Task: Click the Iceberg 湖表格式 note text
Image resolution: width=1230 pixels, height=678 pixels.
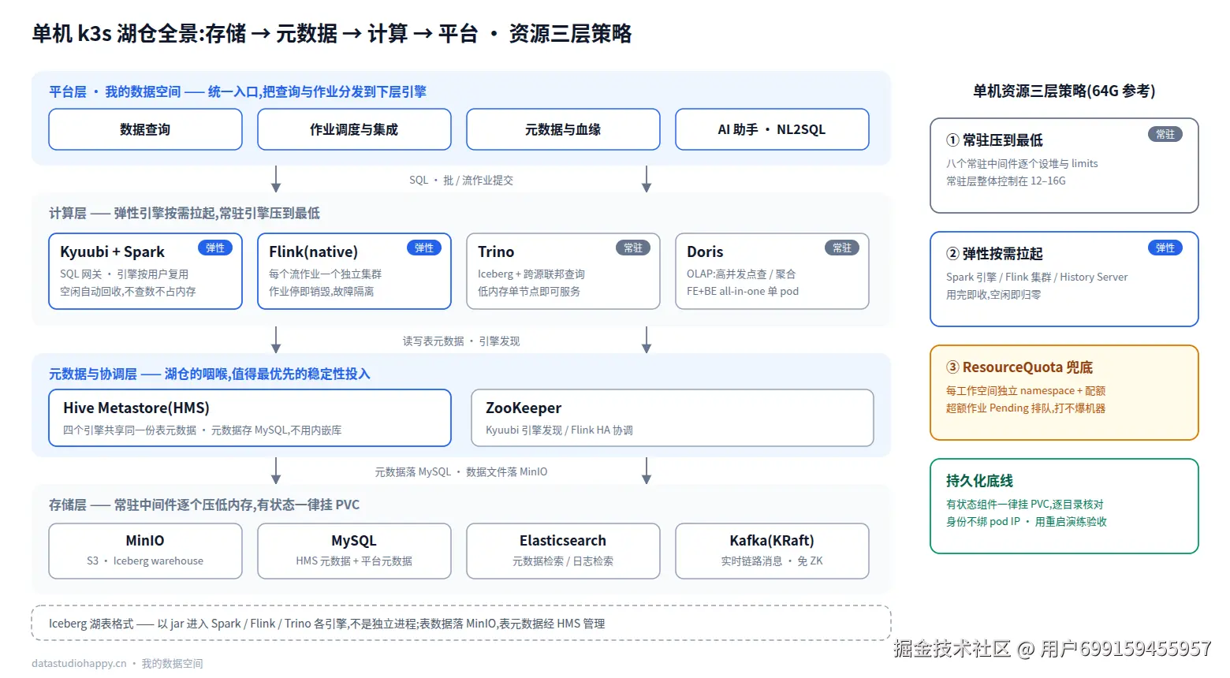Action: click(x=326, y=624)
